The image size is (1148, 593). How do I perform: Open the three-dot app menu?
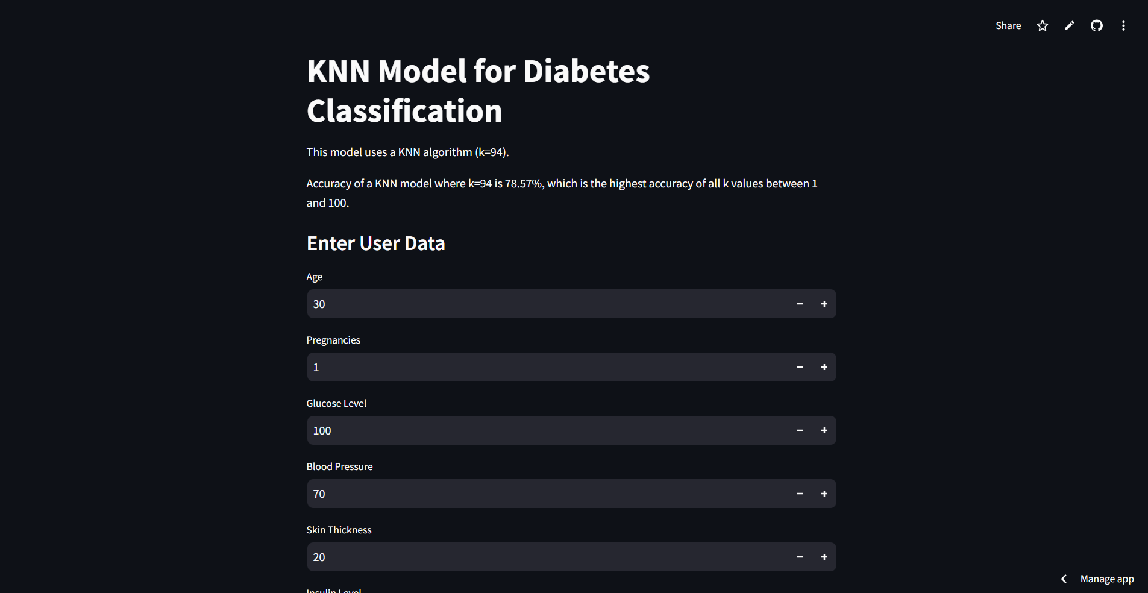click(1123, 25)
